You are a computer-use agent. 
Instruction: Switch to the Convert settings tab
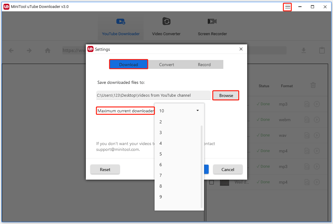166,65
